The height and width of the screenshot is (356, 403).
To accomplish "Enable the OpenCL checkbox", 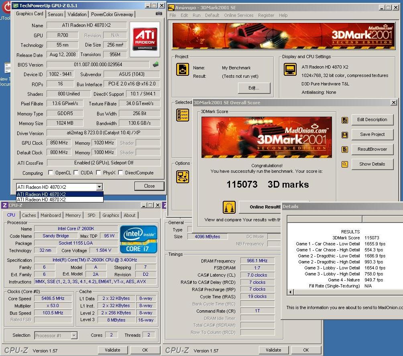I will pyautogui.click(x=51, y=172).
